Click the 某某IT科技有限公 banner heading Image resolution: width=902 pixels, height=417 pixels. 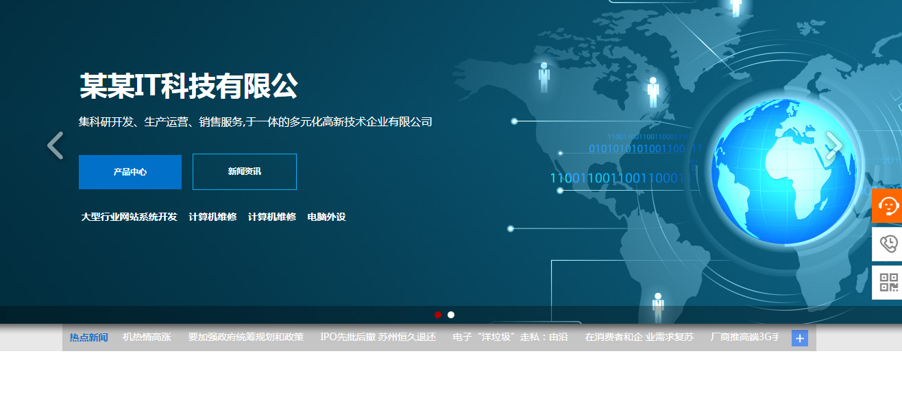pos(188,86)
